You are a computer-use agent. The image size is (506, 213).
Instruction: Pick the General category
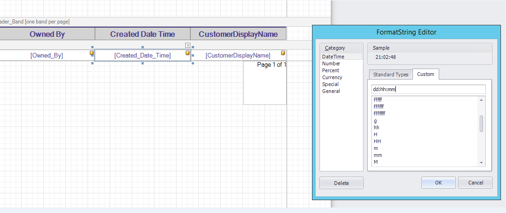coord(331,91)
